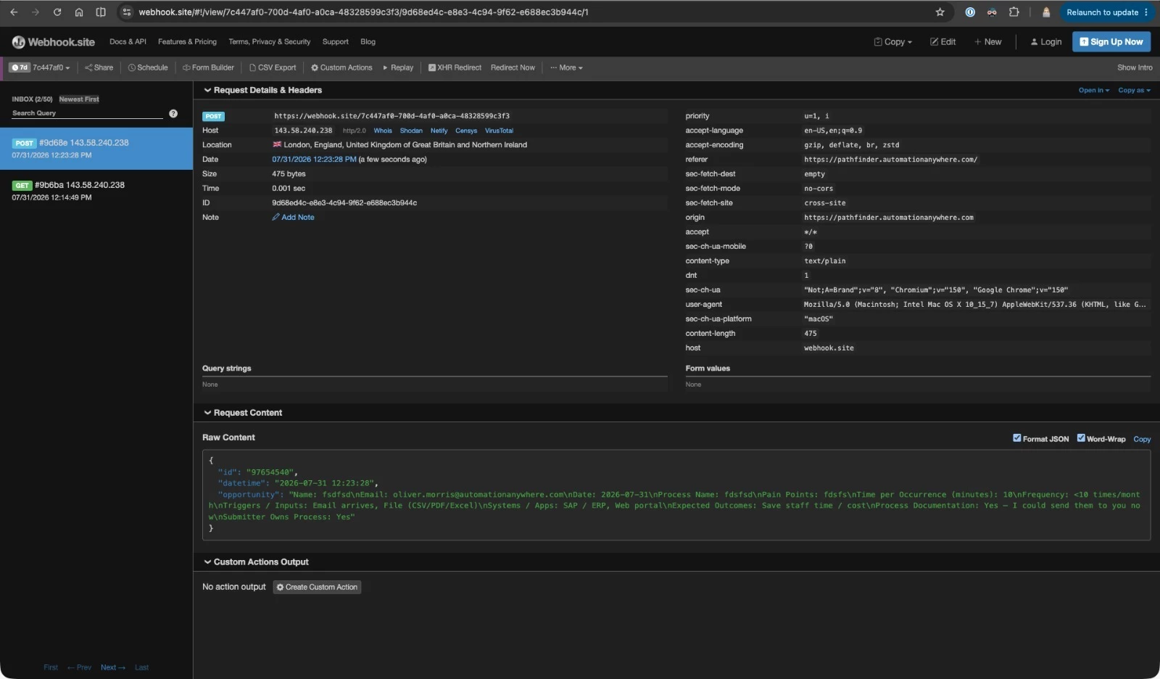The image size is (1160, 679).
Task: Go to Next inbox page
Action: coord(112,668)
